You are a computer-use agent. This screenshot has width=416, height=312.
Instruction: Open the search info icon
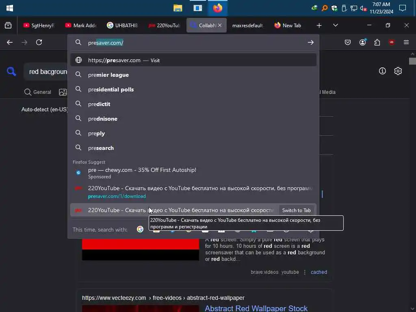point(382,71)
